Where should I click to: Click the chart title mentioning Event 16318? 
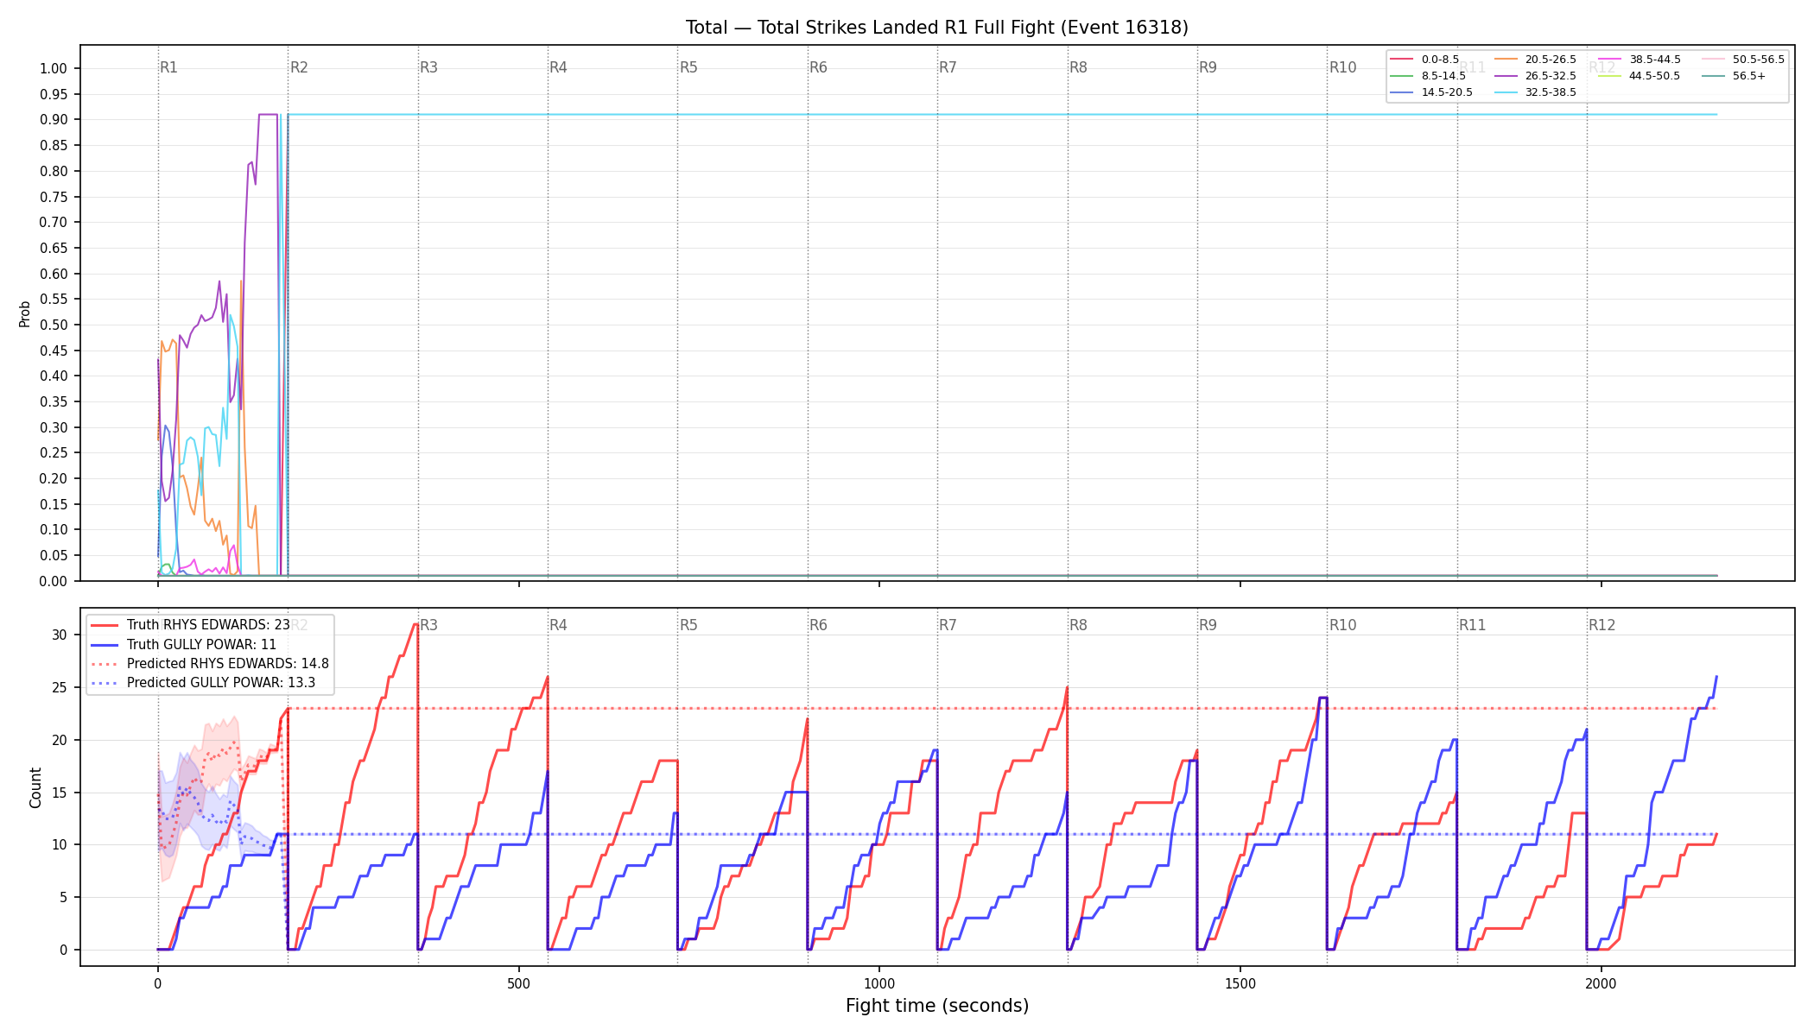[x=936, y=28]
